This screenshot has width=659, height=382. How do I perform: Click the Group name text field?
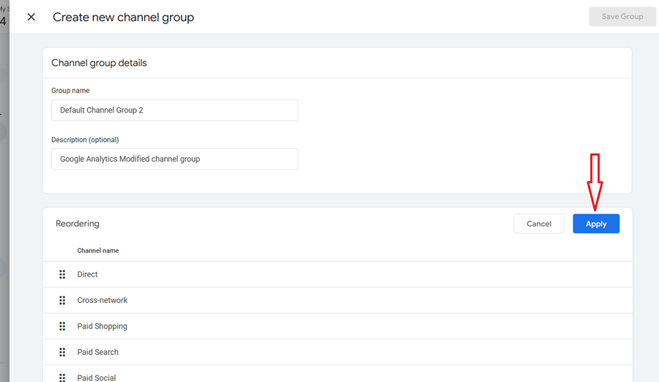[x=174, y=111]
